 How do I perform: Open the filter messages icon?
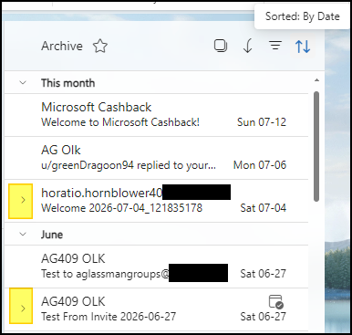275,46
